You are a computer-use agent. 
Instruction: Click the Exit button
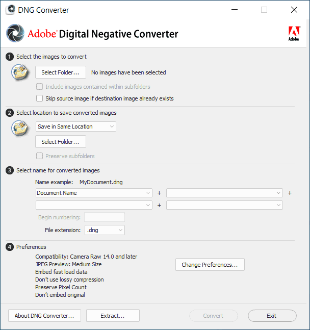[272, 316]
